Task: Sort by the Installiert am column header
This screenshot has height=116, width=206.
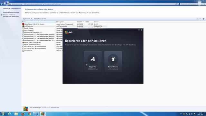Action: [x=81, y=22]
